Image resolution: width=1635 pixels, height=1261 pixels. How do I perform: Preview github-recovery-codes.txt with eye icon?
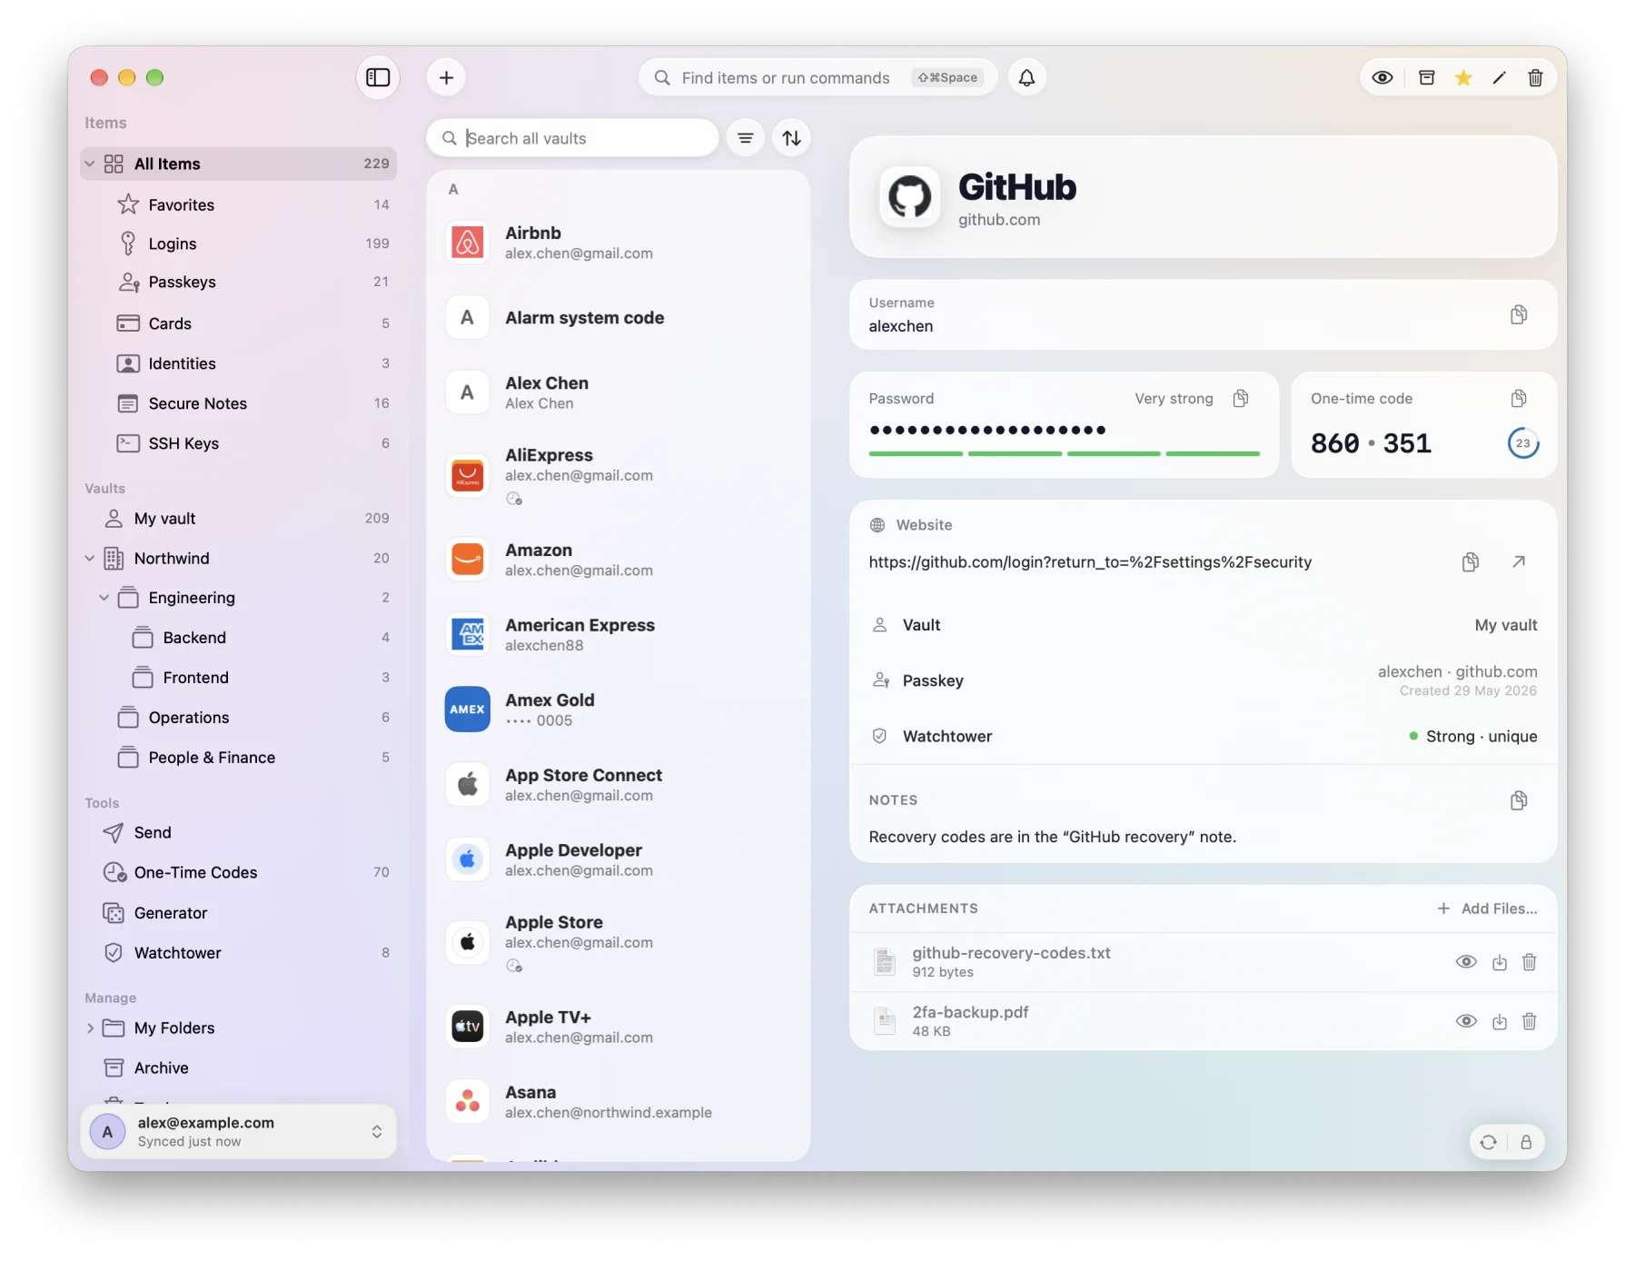pyautogui.click(x=1466, y=962)
